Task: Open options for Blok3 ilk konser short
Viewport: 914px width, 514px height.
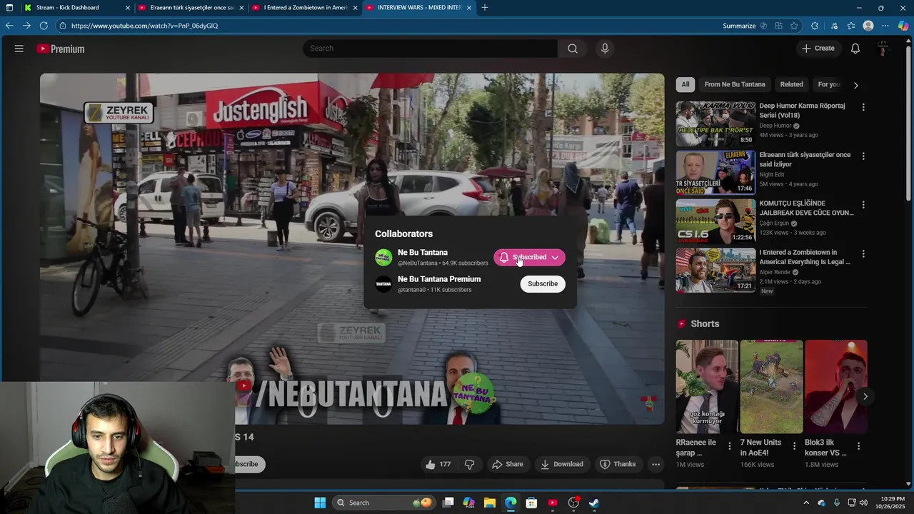Action: [x=858, y=446]
